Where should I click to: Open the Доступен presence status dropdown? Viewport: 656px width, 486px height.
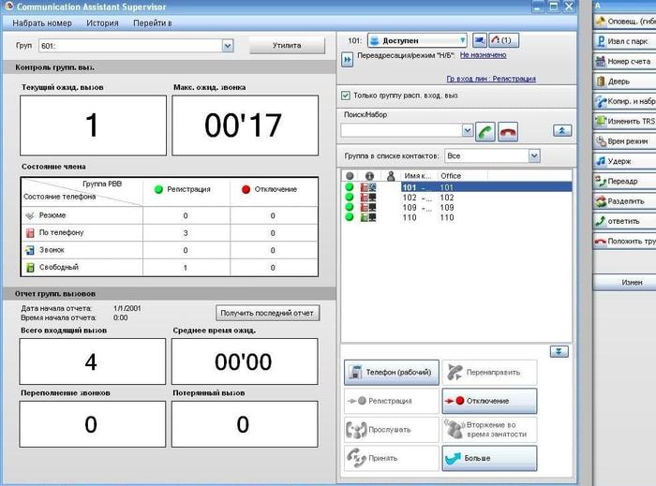coord(417,41)
